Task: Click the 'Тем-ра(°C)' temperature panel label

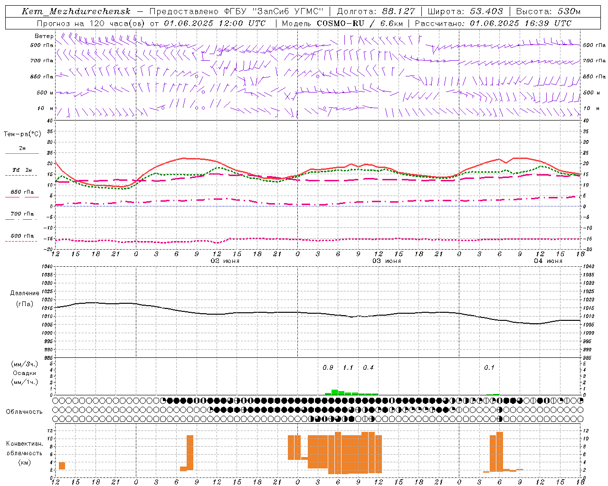Action: coord(22,134)
